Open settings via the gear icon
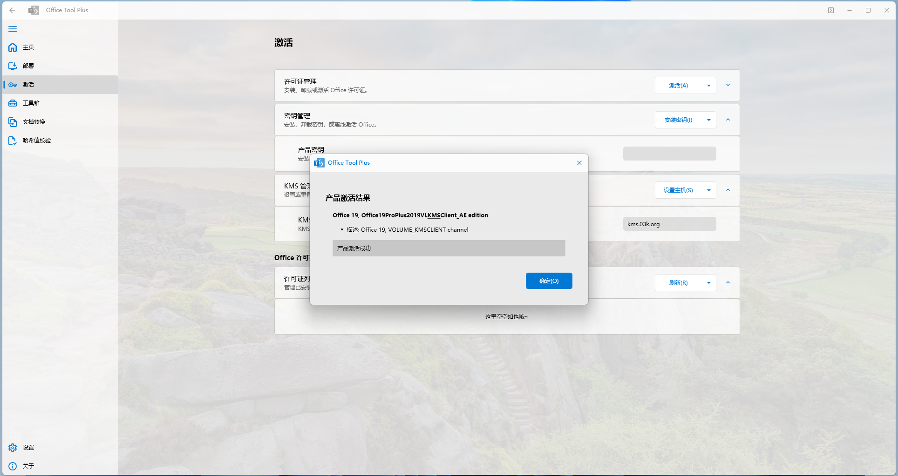This screenshot has height=476, width=898. pos(13,448)
